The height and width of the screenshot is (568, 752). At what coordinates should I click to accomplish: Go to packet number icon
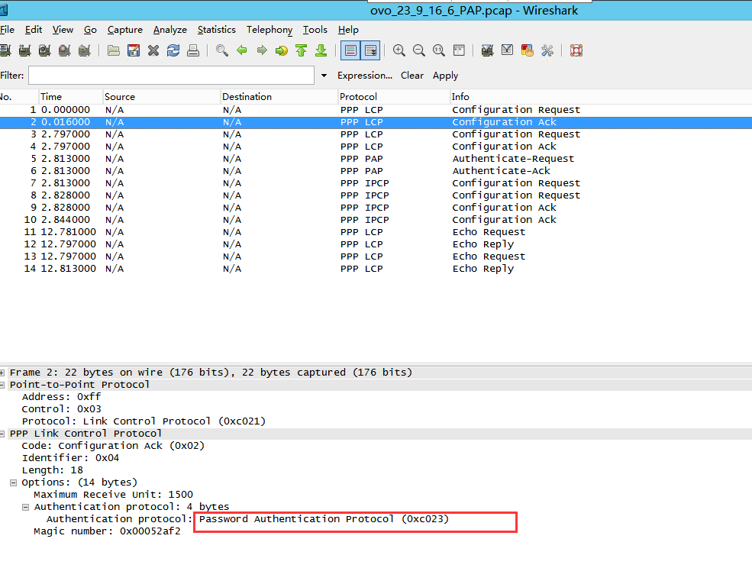click(282, 50)
